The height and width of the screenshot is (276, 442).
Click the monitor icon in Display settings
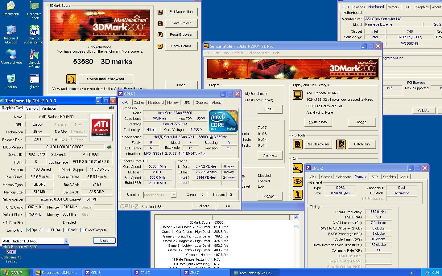(x=298, y=95)
